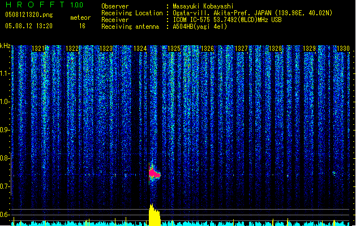This screenshot has height=226, width=356.
Task: Click the observer name Masayuki Kobayashi
Action: coord(203,6)
